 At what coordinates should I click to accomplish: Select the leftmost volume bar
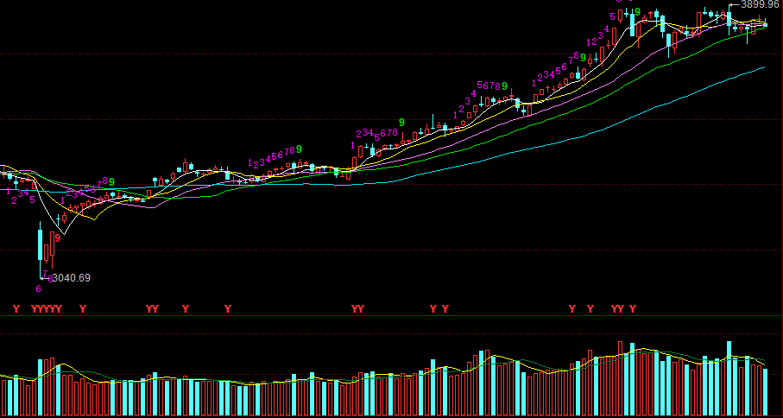pyautogui.click(x=3, y=397)
